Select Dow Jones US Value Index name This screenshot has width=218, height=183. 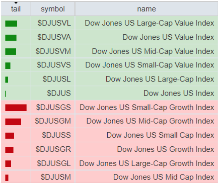(x=168, y=37)
